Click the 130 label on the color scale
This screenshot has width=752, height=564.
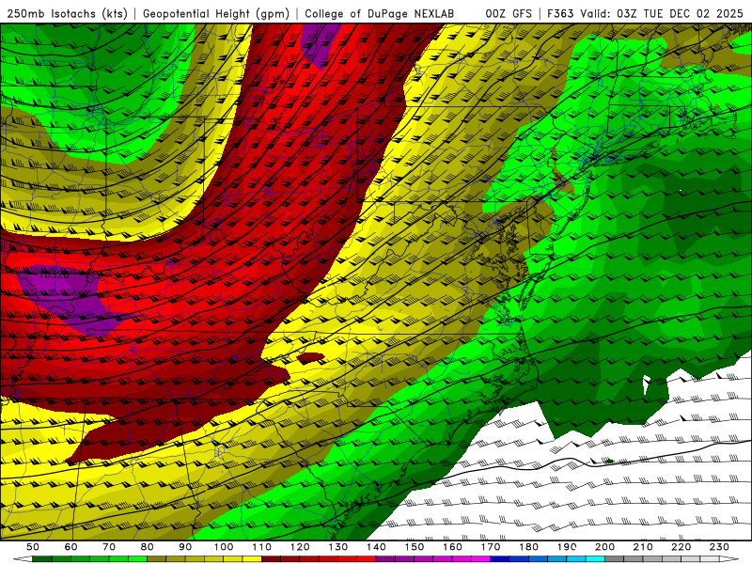click(x=337, y=547)
